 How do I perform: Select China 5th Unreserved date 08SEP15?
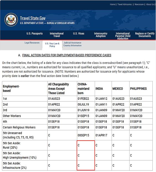tap(83, 135)
